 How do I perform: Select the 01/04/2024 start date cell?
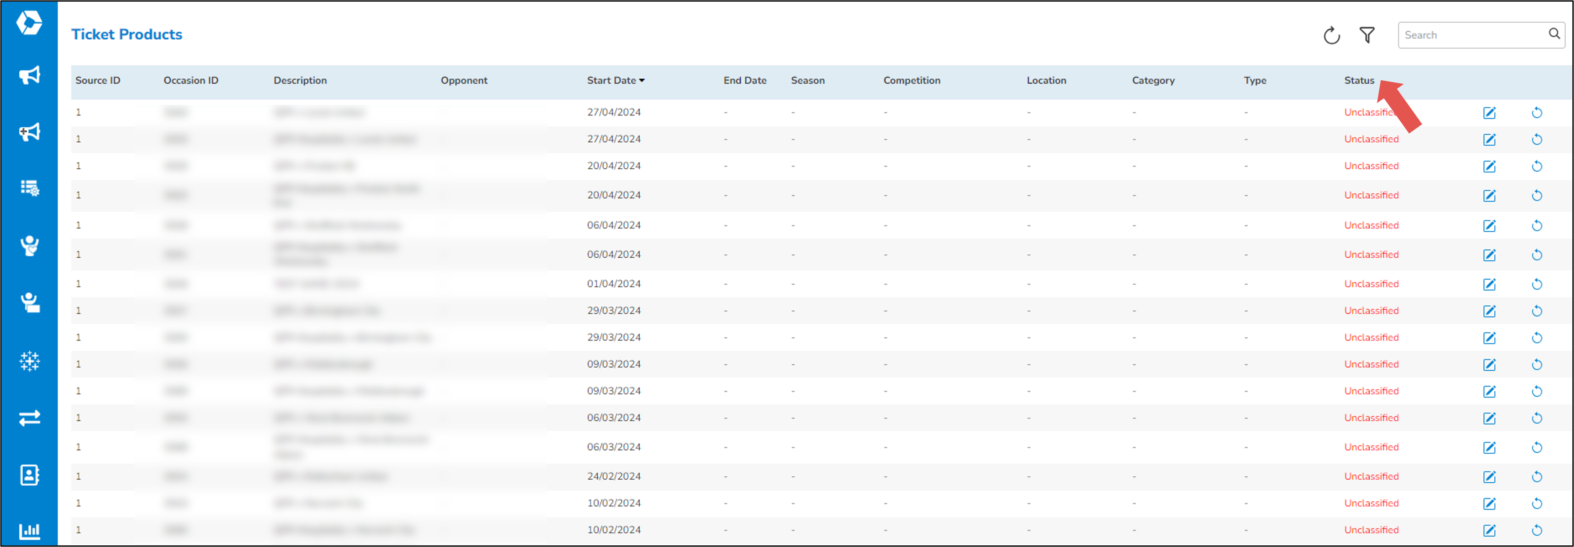[613, 284]
